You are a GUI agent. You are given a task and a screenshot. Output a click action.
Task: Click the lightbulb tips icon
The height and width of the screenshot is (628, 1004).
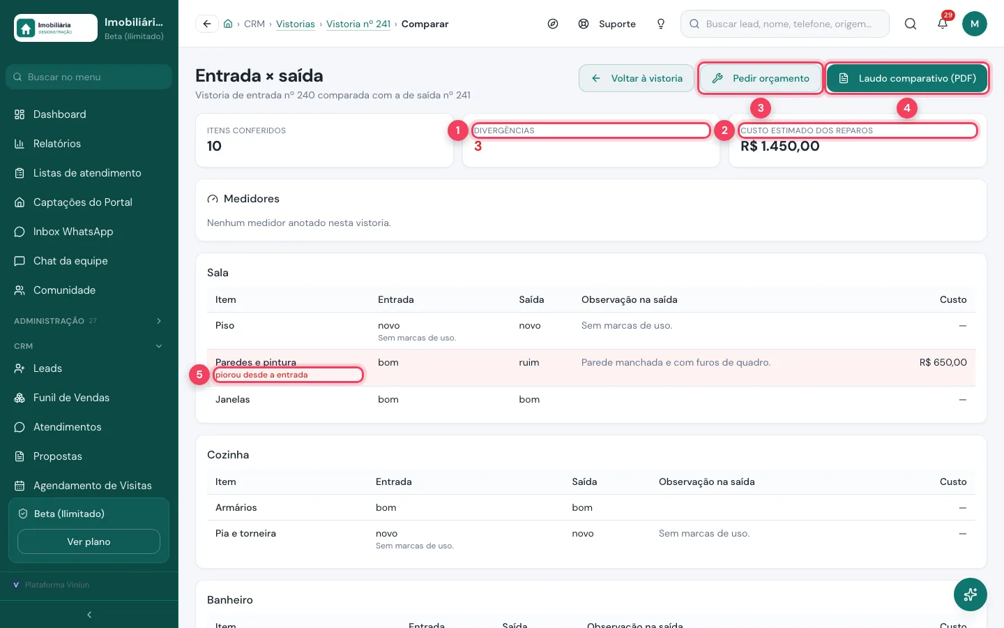click(661, 24)
